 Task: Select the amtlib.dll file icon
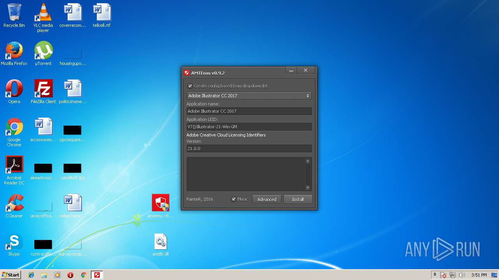160,244
